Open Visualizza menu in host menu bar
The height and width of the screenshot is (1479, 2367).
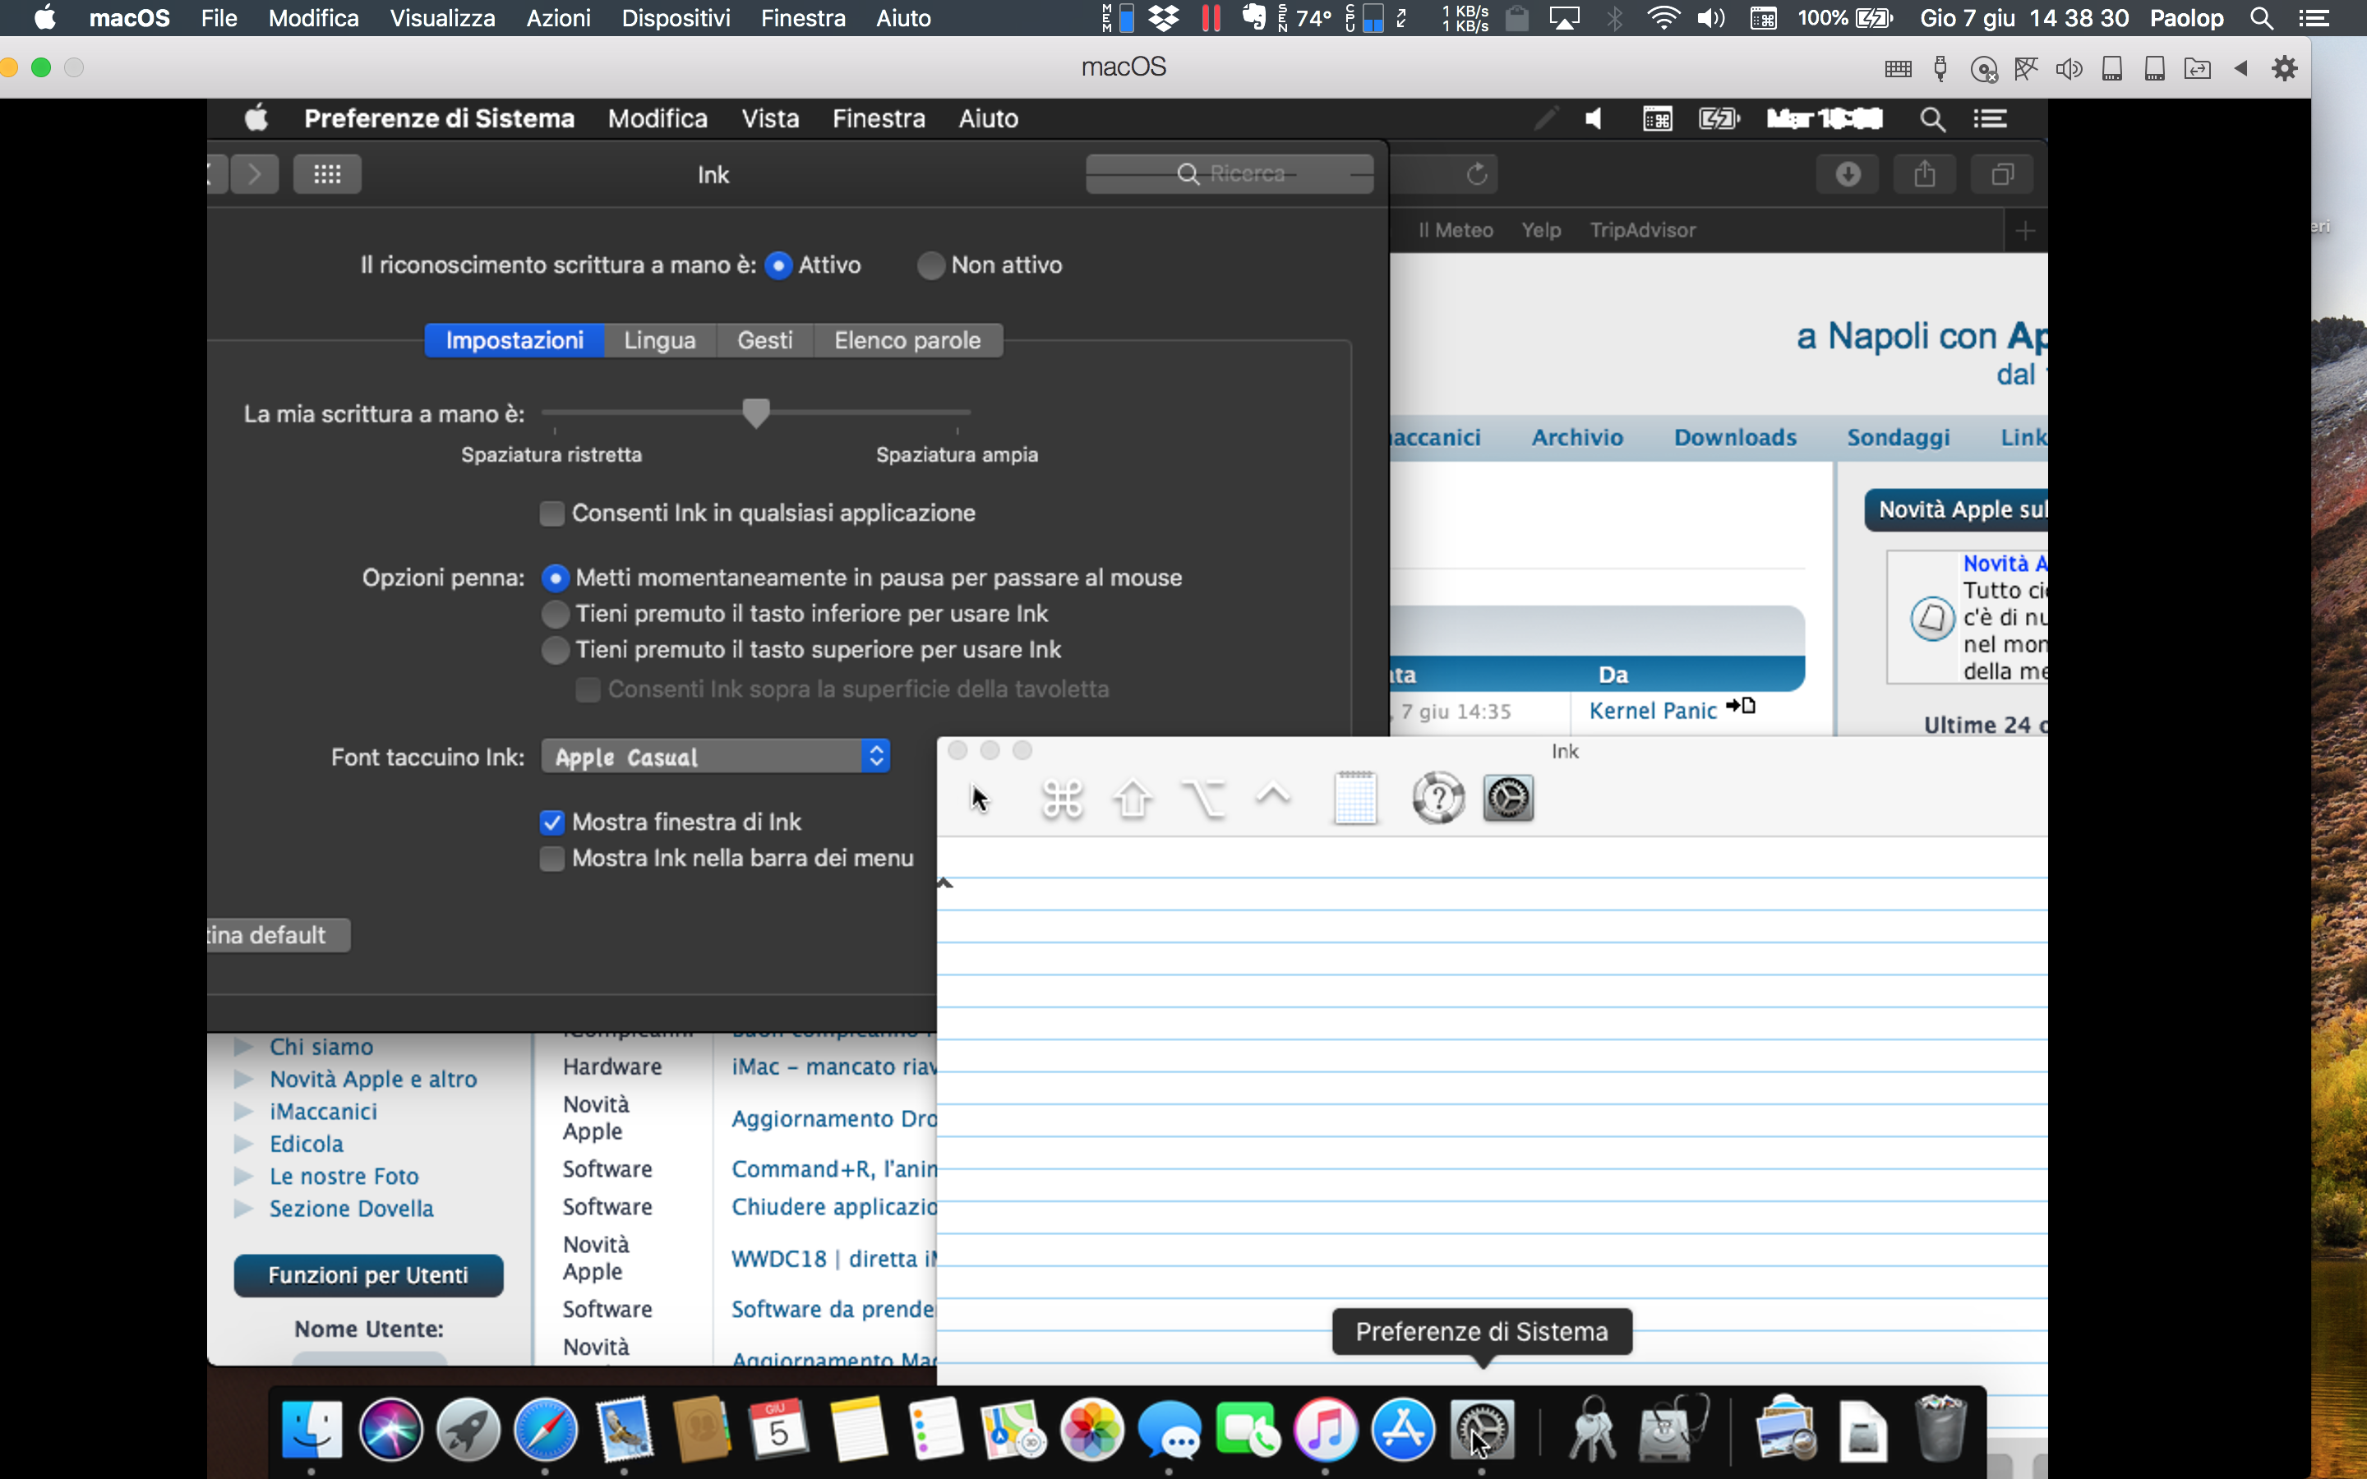point(442,17)
